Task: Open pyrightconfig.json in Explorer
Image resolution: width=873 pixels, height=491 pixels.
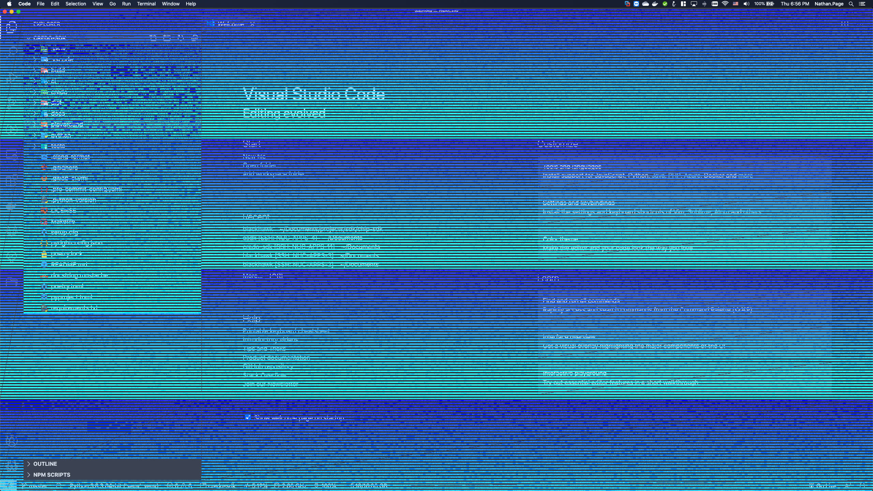Action: (112, 243)
